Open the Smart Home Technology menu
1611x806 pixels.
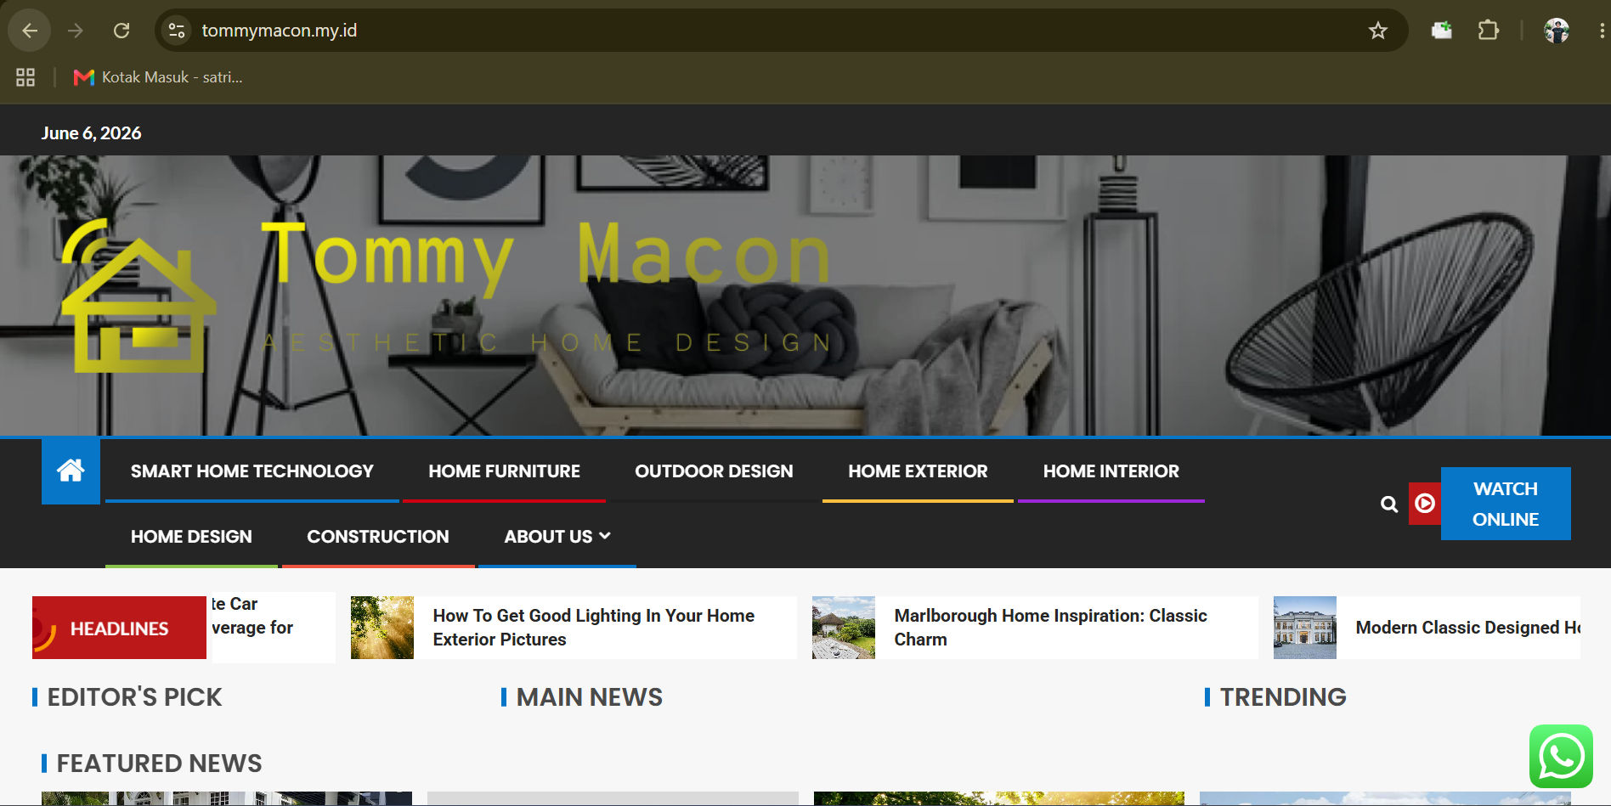pyautogui.click(x=252, y=471)
